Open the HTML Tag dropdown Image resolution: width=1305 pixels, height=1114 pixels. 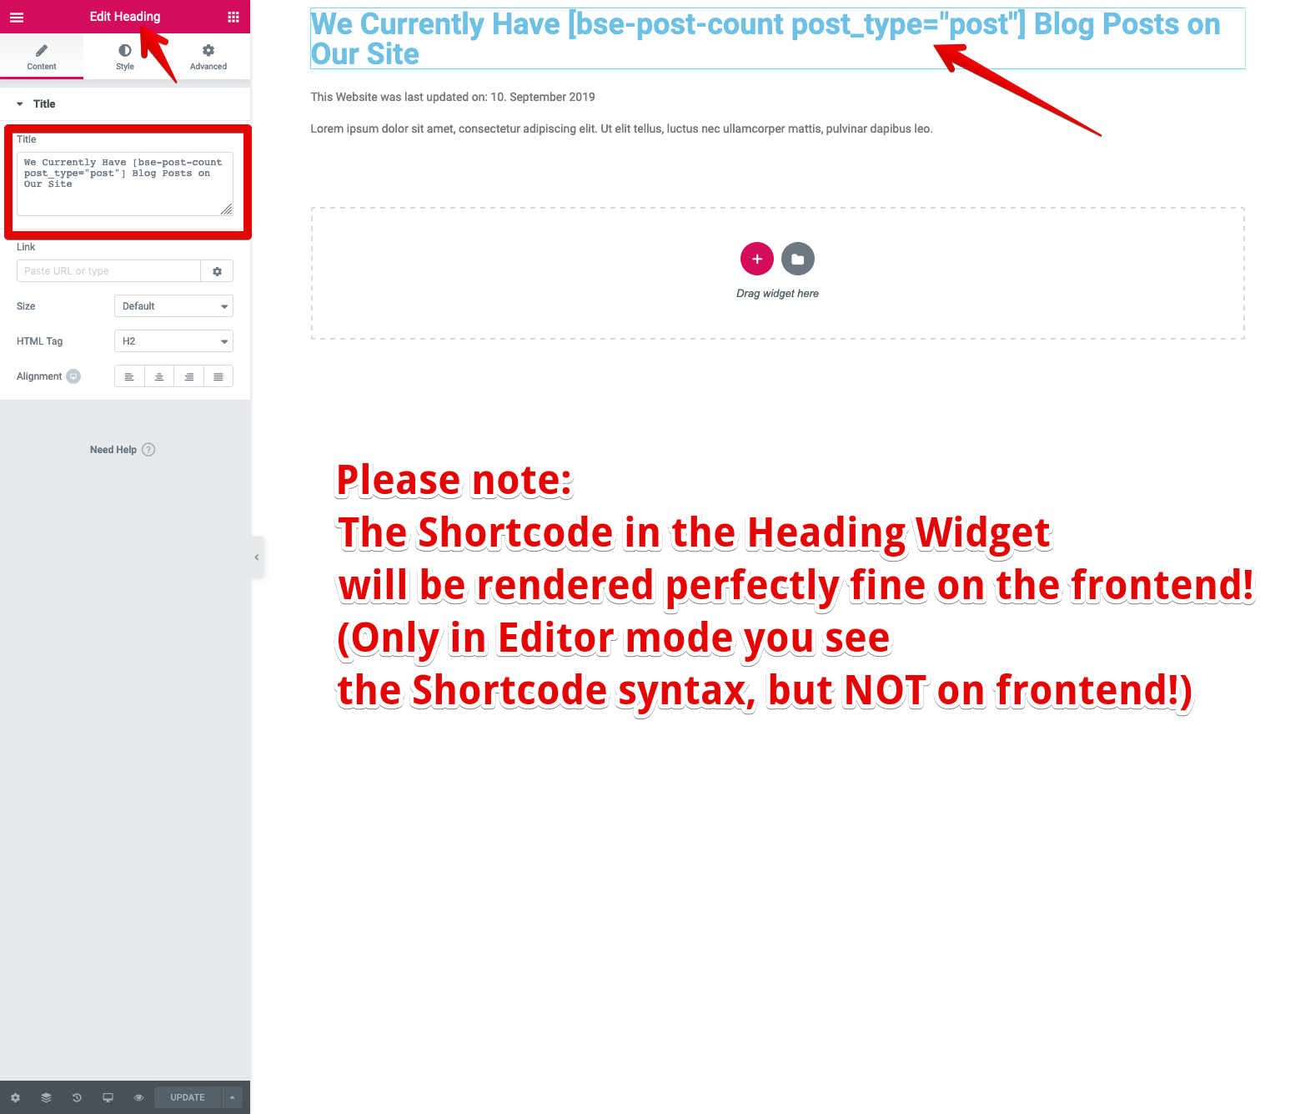click(x=173, y=341)
